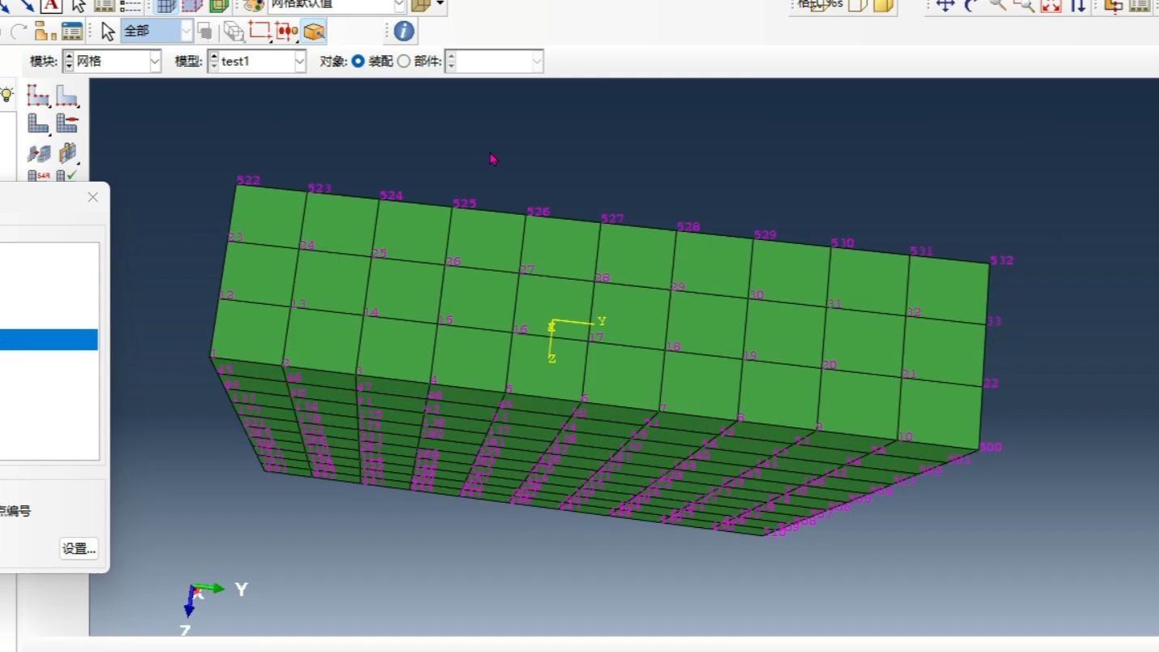Image resolution: width=1159 pixels, height=652 pixels.
Task: Click the red Auto-Fit View icon
Action: coord(1051,5)
